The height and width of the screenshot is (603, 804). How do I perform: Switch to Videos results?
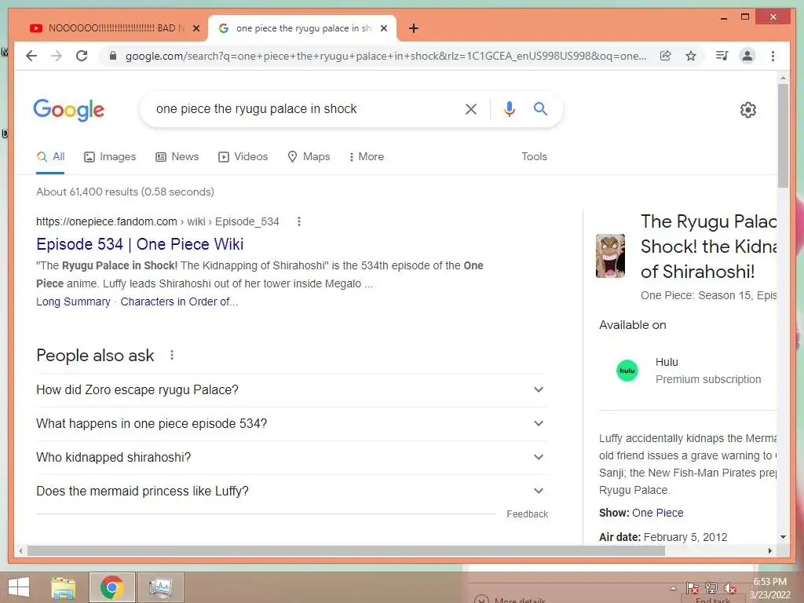(243, 157)
